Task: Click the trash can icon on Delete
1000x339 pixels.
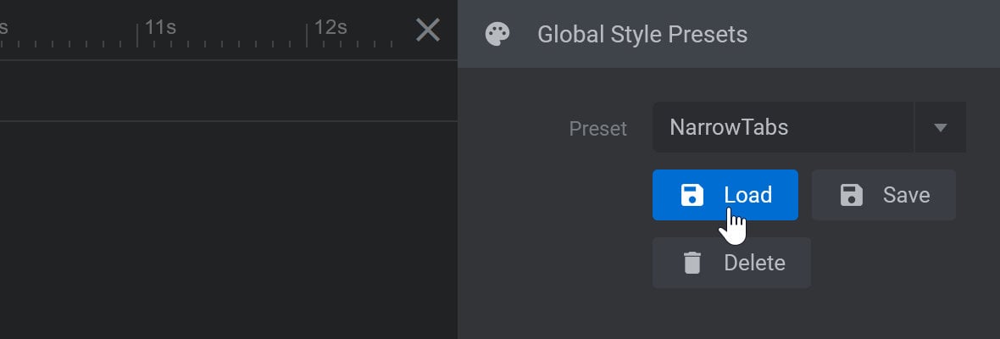Action: point(692,263)
